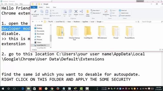Click Pin to Quick access icon
This screenshot has width=163, height=91.
(35, 11)
